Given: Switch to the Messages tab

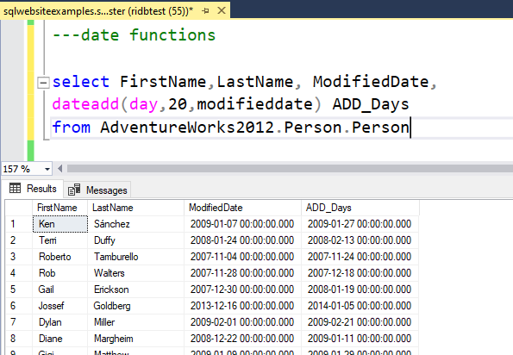Looking at the screenshot, I should click(x=97, y=190).
